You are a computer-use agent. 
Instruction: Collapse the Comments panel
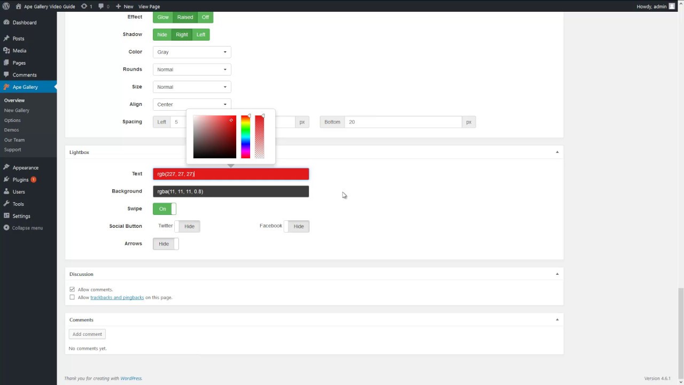coord(557,320)
